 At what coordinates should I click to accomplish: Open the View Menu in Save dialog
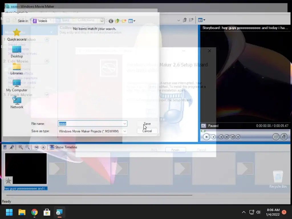(x=132, y=21)
